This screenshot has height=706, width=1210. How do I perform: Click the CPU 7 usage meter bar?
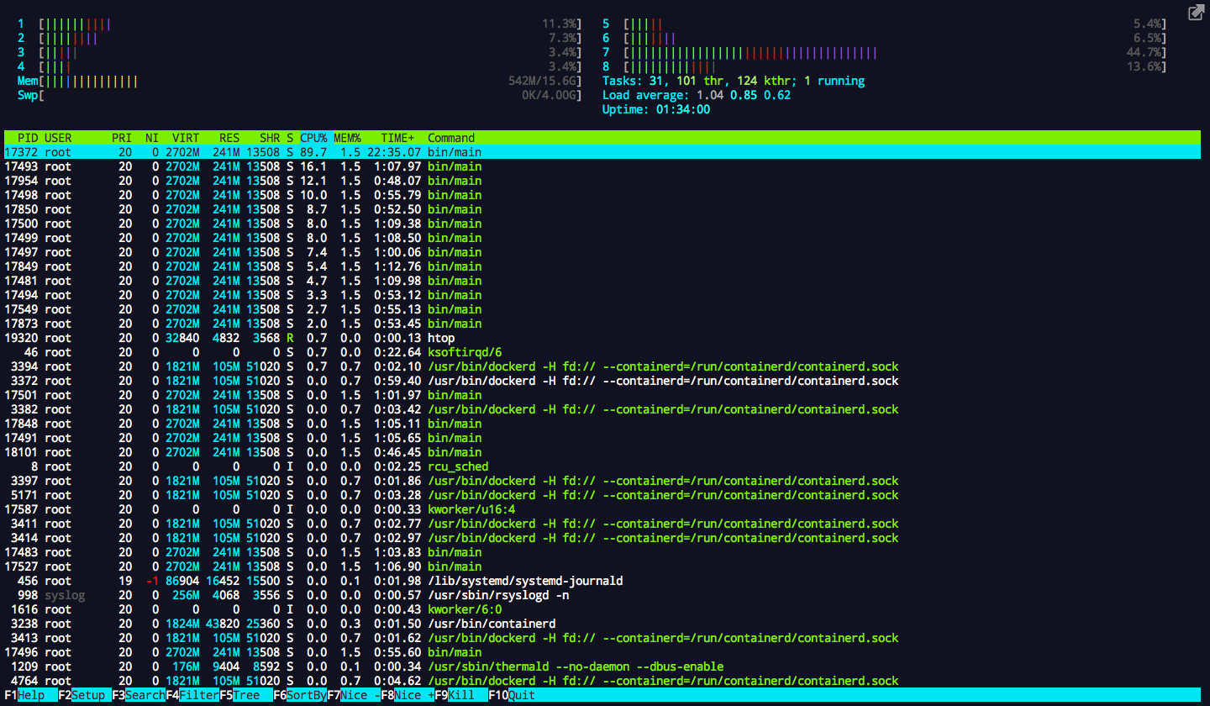885,52
